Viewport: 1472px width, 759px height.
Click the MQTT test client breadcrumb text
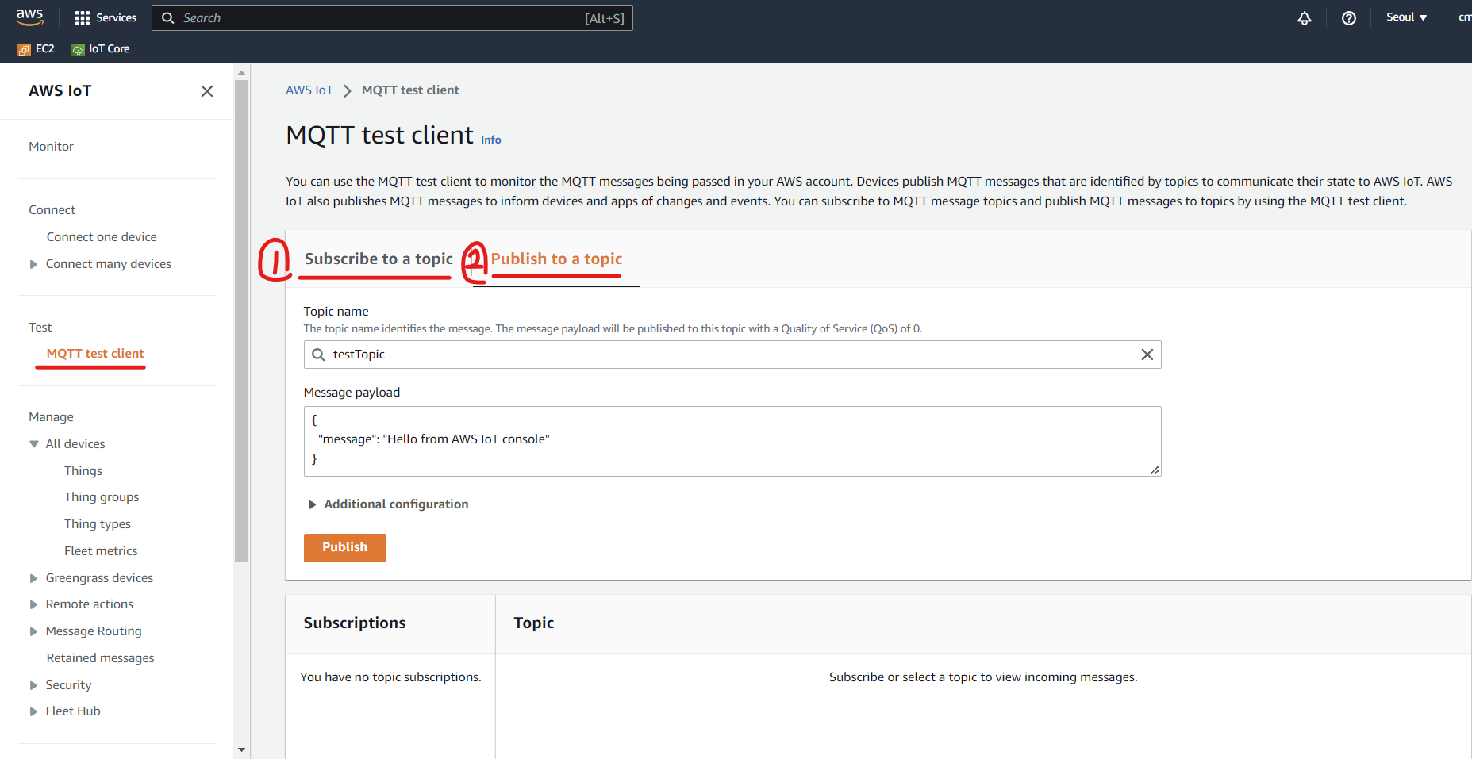click(x=410, y=90)
